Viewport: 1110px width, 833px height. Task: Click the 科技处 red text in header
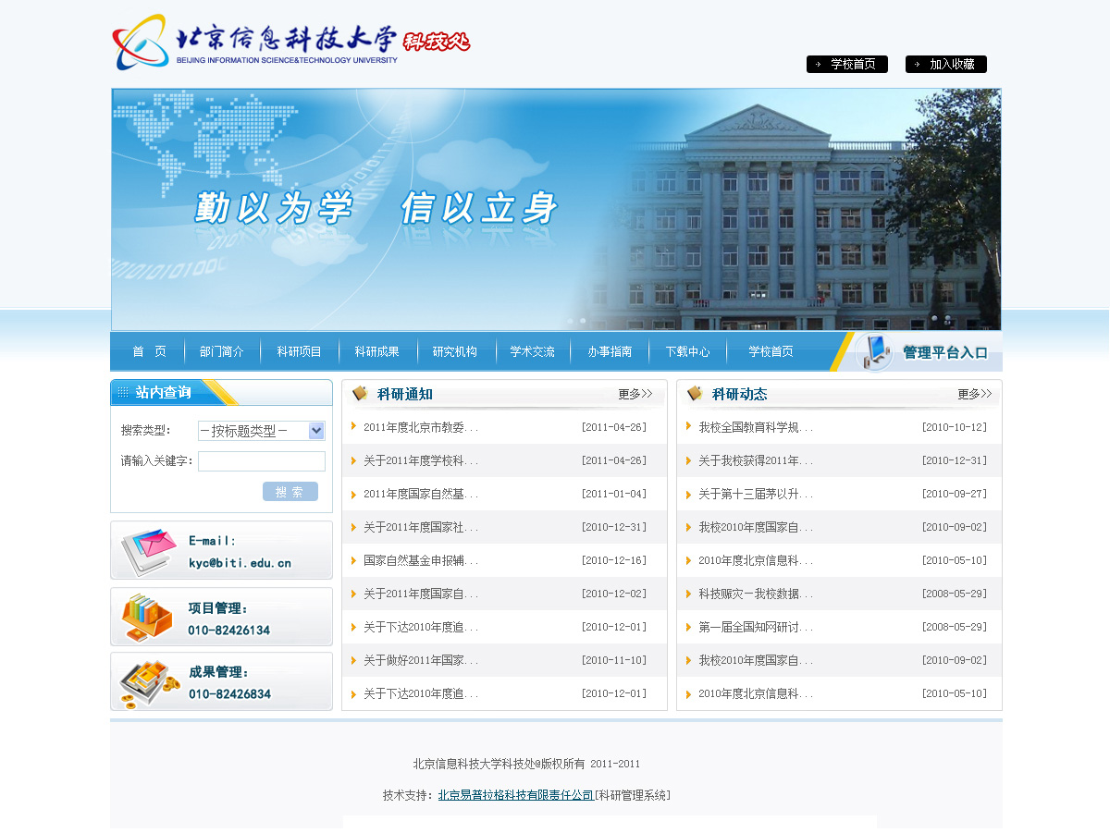[x=437, y=41]
